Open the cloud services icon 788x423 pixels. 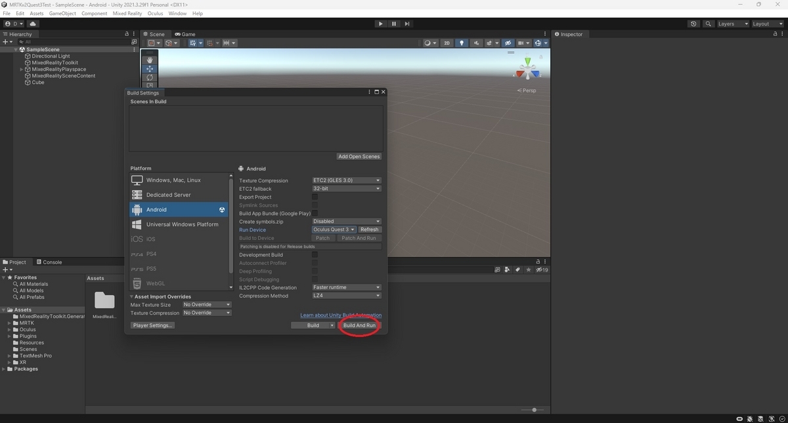[x=33, y=24]
